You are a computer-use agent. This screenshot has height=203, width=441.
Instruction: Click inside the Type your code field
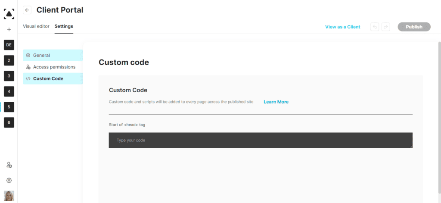coord(261,140)
